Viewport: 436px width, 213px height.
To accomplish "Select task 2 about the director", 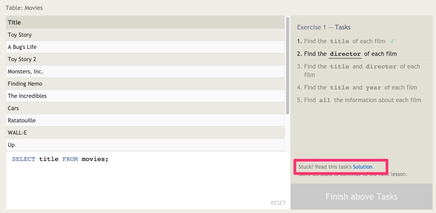I will (x=346, y=54).
